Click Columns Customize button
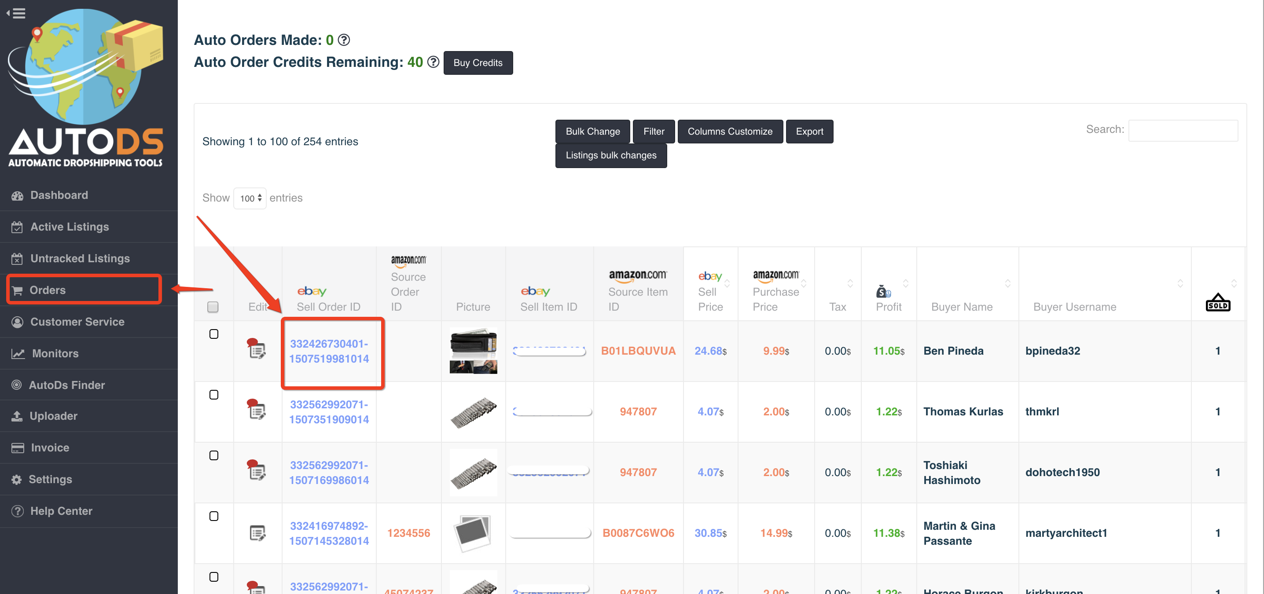Image resolution: width=1264 pixels, height=594 pixels. (730, 132)
